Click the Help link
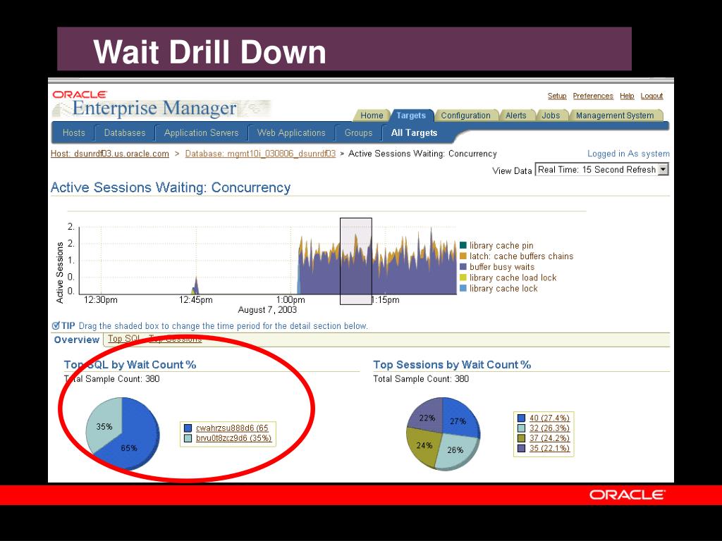722x541 pixels. [627, 96]
